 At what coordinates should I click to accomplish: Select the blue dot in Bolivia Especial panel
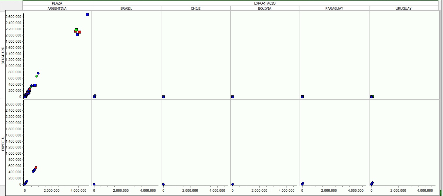point(233,184)
